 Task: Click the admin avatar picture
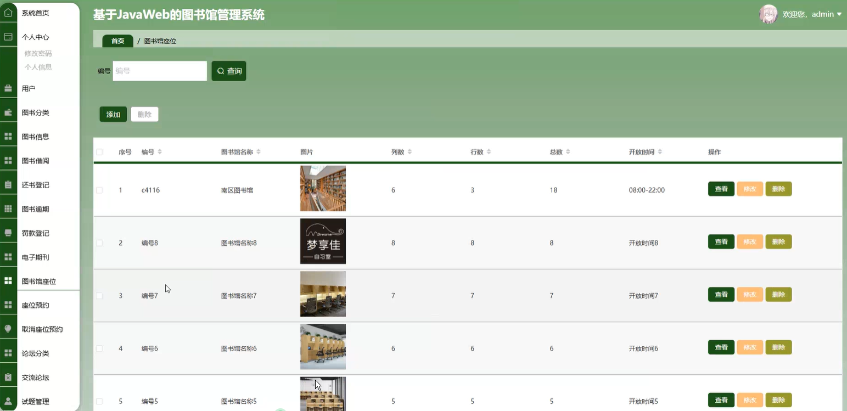(x=768, y=14)
